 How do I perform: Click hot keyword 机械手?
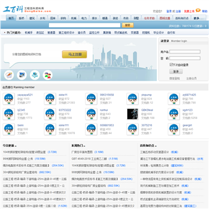pos(28,33)
